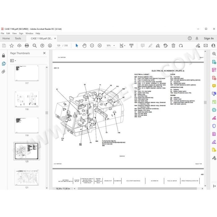
Task: Select the Hand pan tool
Action: [84, 46]
